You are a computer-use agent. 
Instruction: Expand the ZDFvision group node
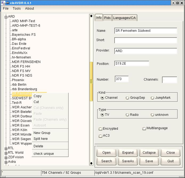click(6, 157)
